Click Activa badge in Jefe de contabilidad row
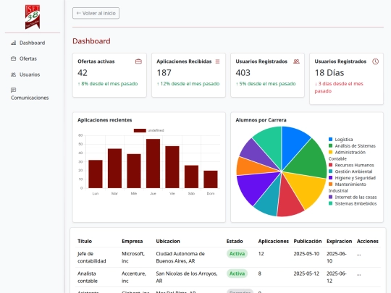Viewport: 391px width, 293px height. (x=237, y=254)
